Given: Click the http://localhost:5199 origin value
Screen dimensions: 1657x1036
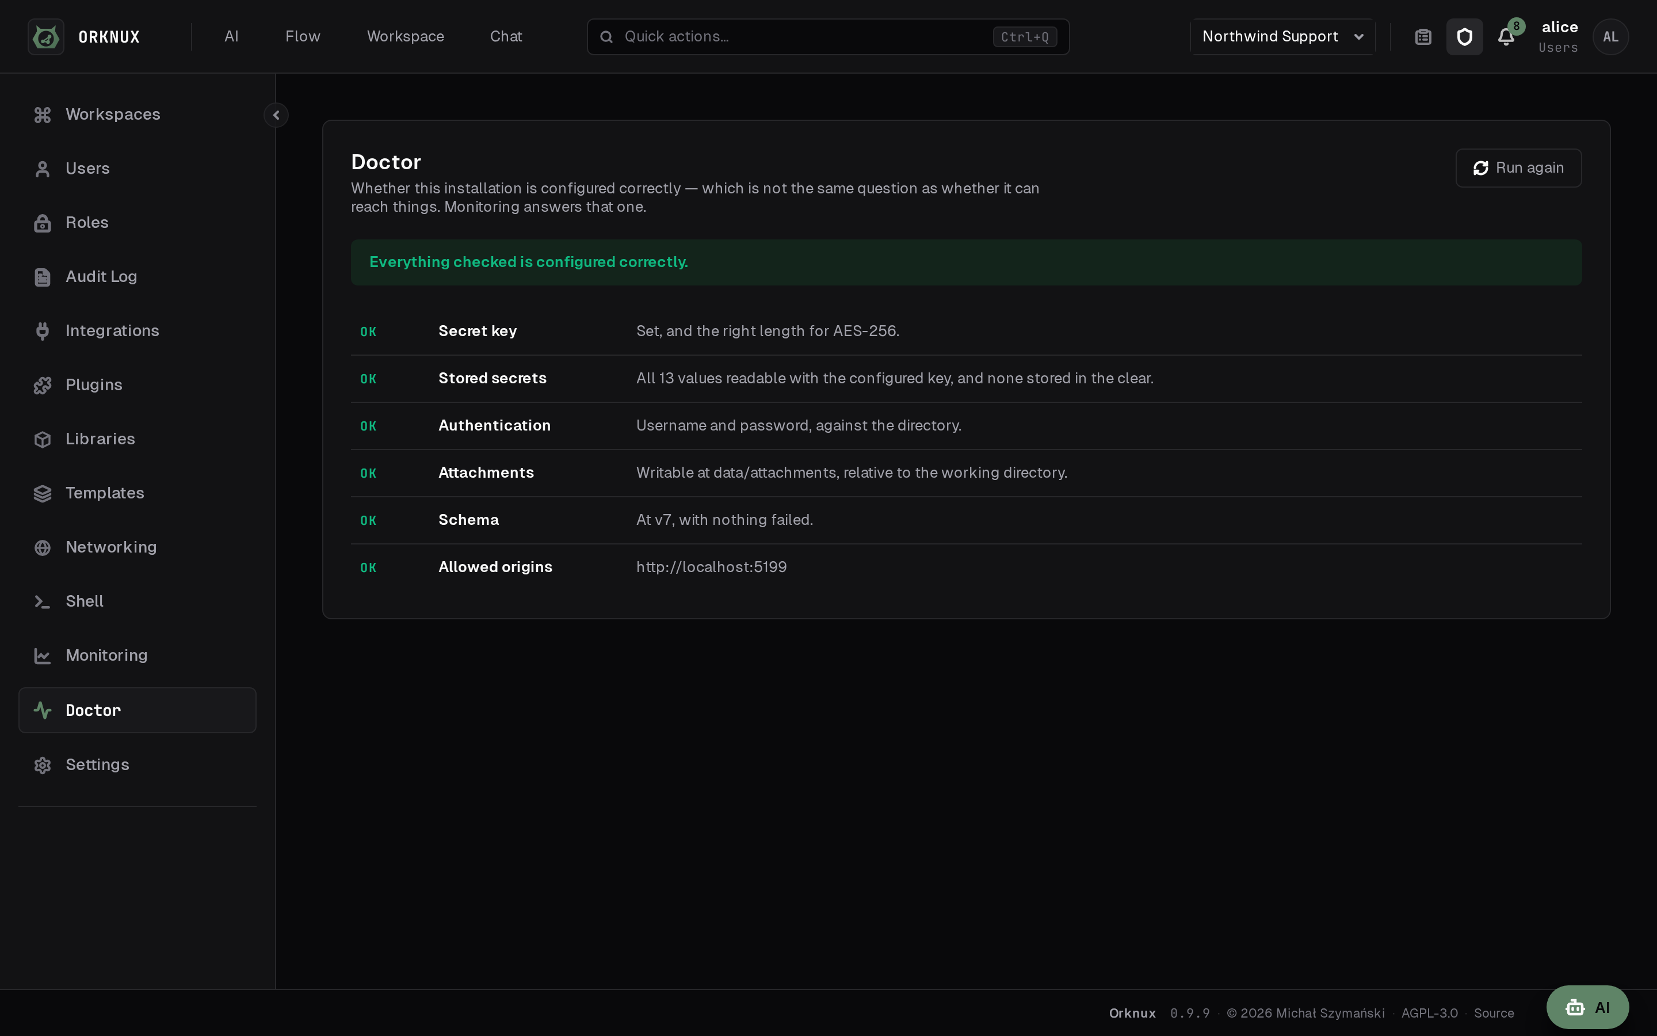Looking at the screenshot, I should coord(711,567).
